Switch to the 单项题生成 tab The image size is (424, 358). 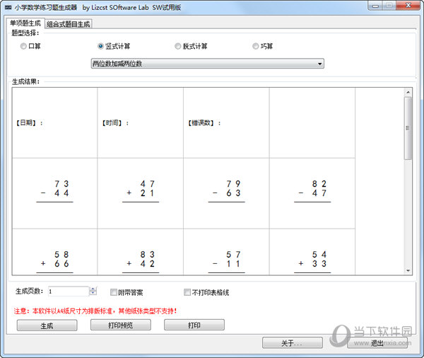point(25,23)
